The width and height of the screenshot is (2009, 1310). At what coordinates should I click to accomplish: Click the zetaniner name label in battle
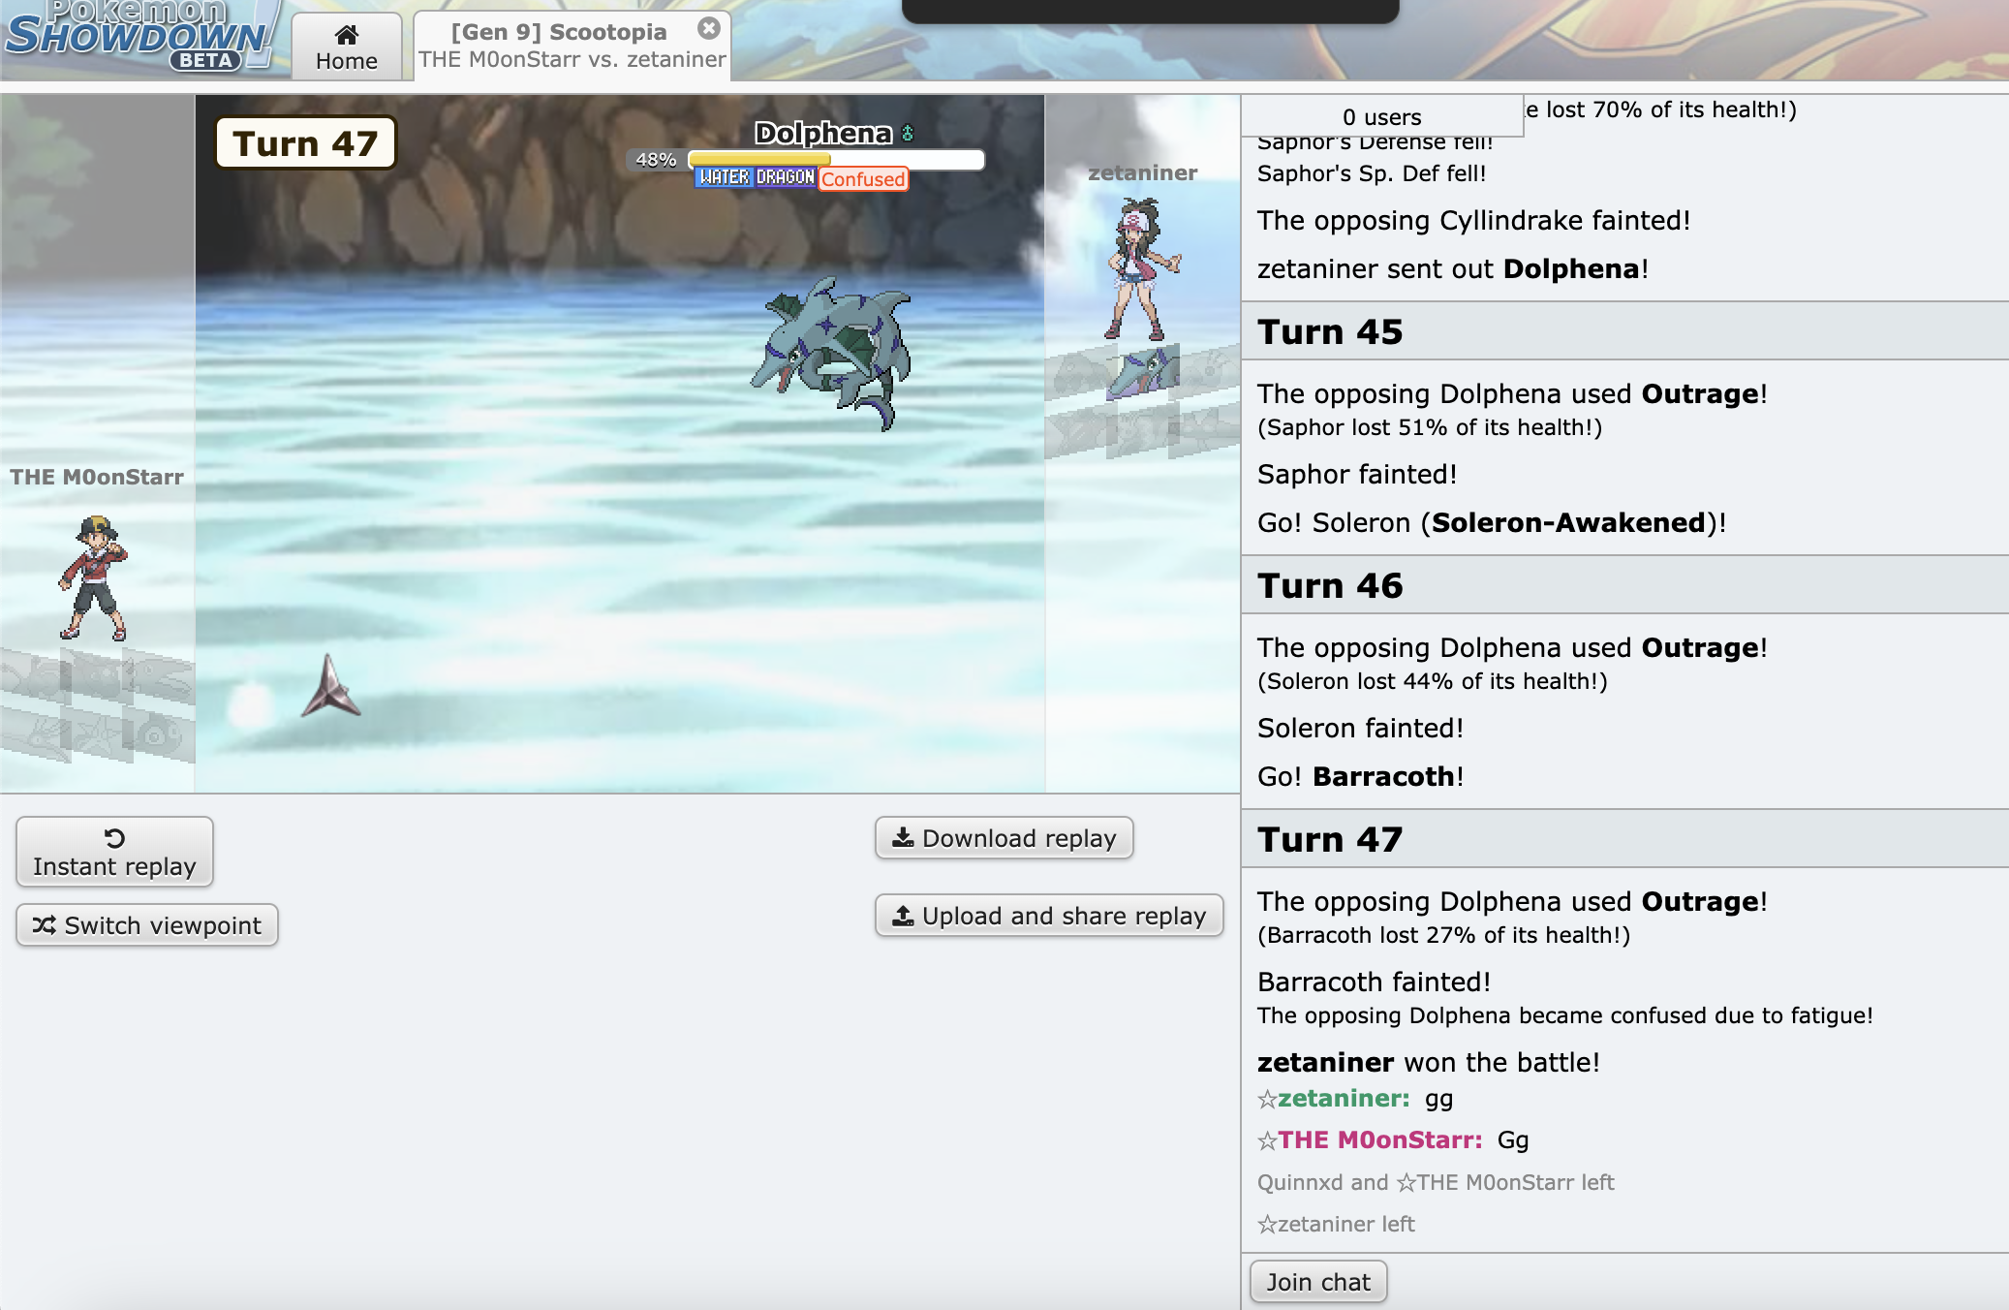click(1142, 172)
